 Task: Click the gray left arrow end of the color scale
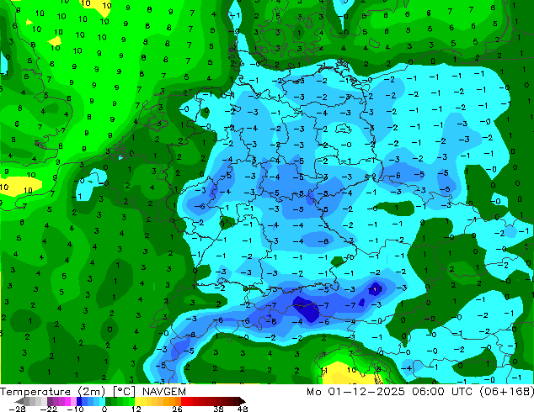click(x=19, y=401)
